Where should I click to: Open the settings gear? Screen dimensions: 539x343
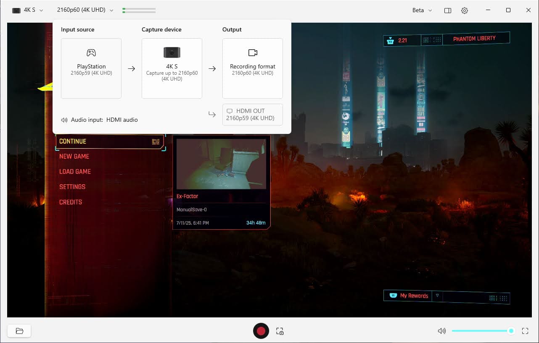(465, 10)
